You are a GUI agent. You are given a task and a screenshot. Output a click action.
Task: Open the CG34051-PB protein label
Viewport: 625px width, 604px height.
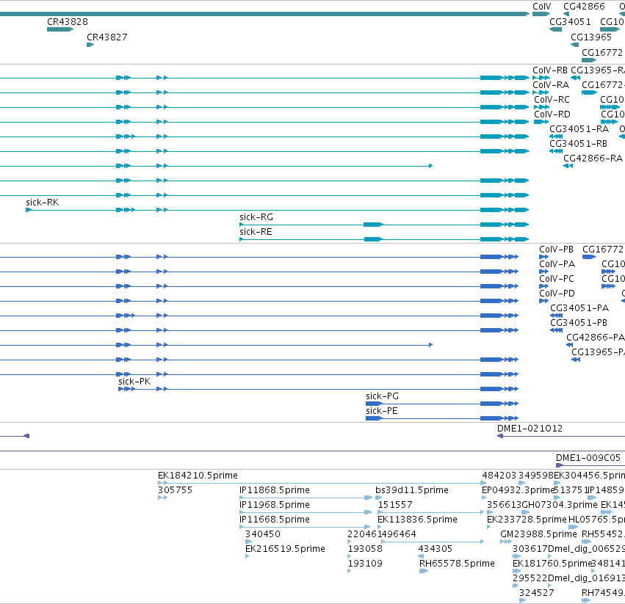coord(579,323)
